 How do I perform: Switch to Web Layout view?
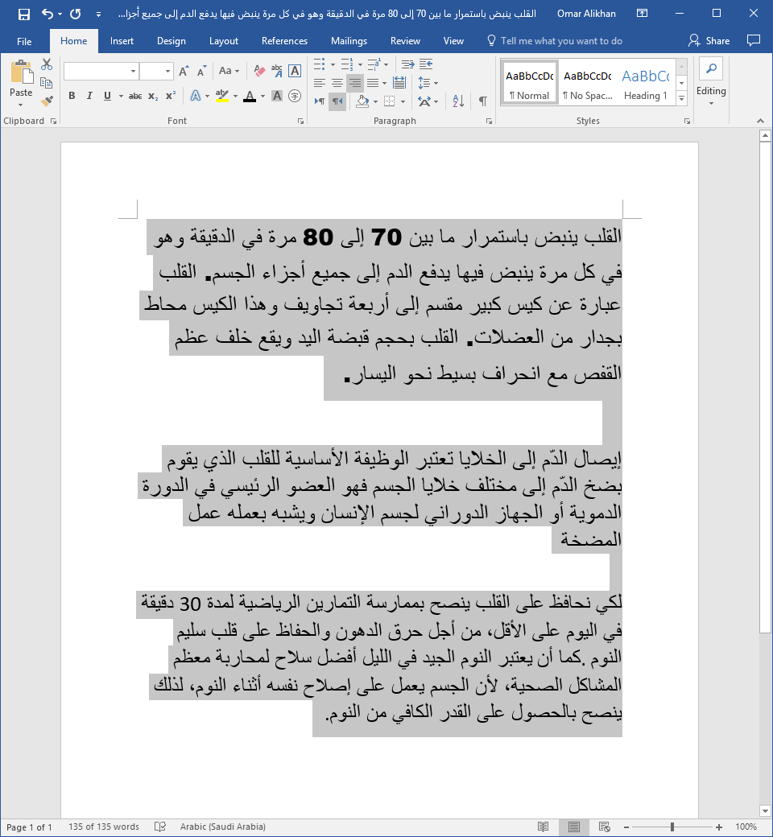click(x=605, y=827)
